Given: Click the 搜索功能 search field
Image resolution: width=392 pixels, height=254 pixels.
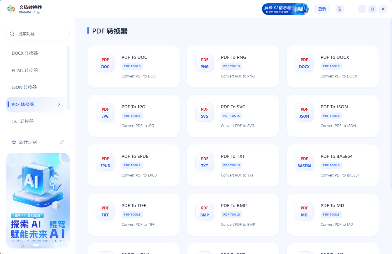Looking at the screenshot, I should point(38,34).
